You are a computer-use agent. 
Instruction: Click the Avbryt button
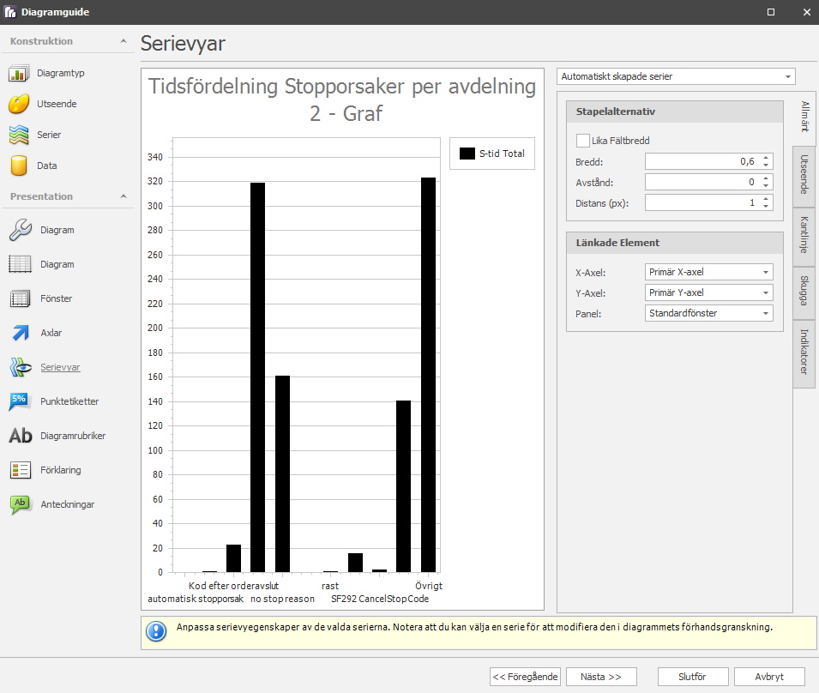point(769,677)
